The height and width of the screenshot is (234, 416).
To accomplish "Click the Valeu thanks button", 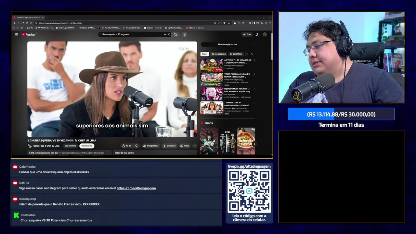I will 185,146.
